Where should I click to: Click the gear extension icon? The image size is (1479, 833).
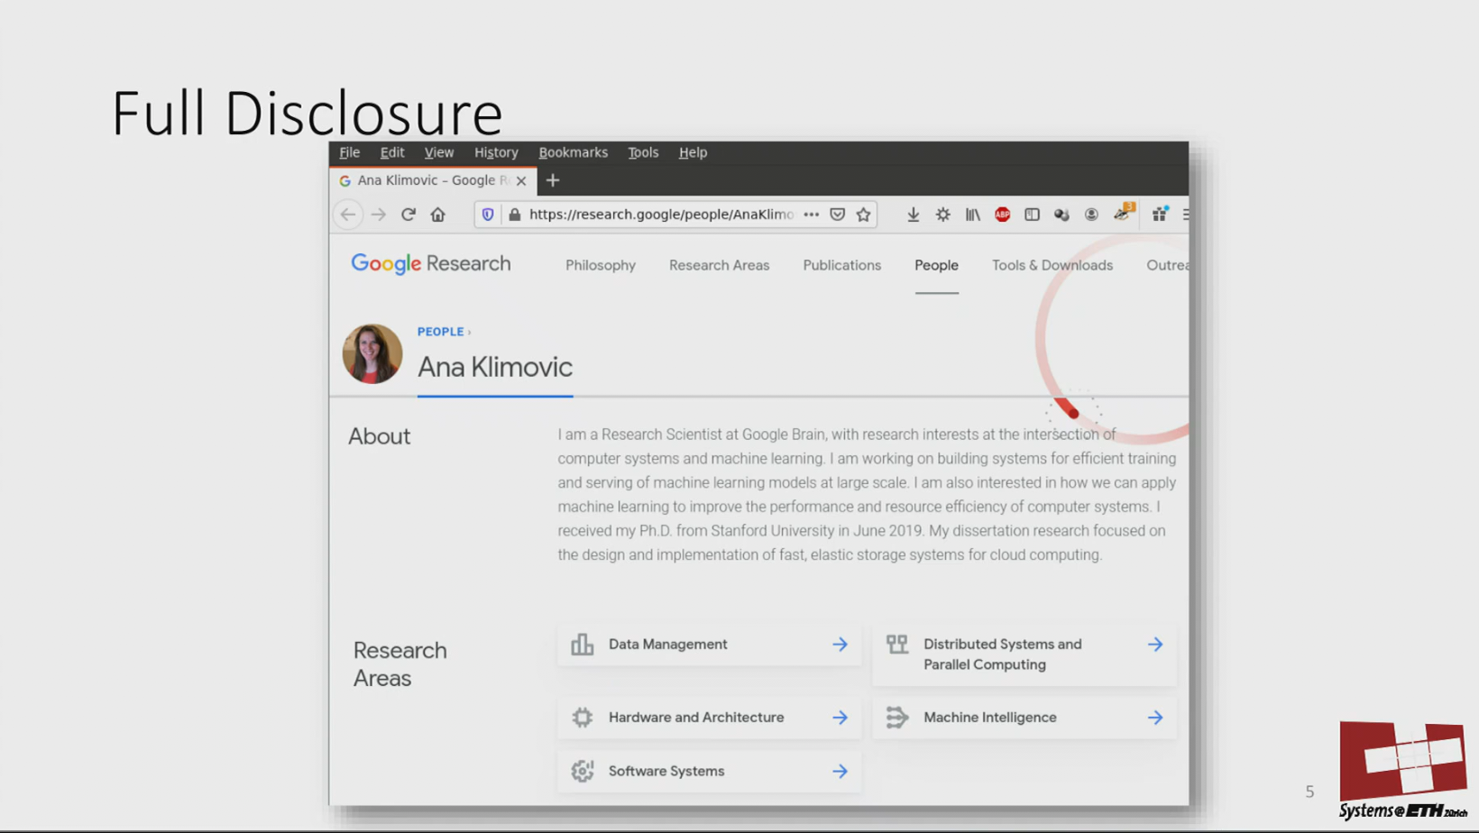click(943, 215)
